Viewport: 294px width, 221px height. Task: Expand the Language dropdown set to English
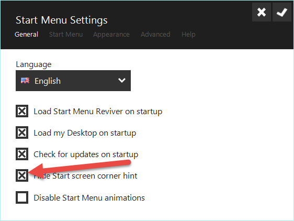(x=73, y=81)
